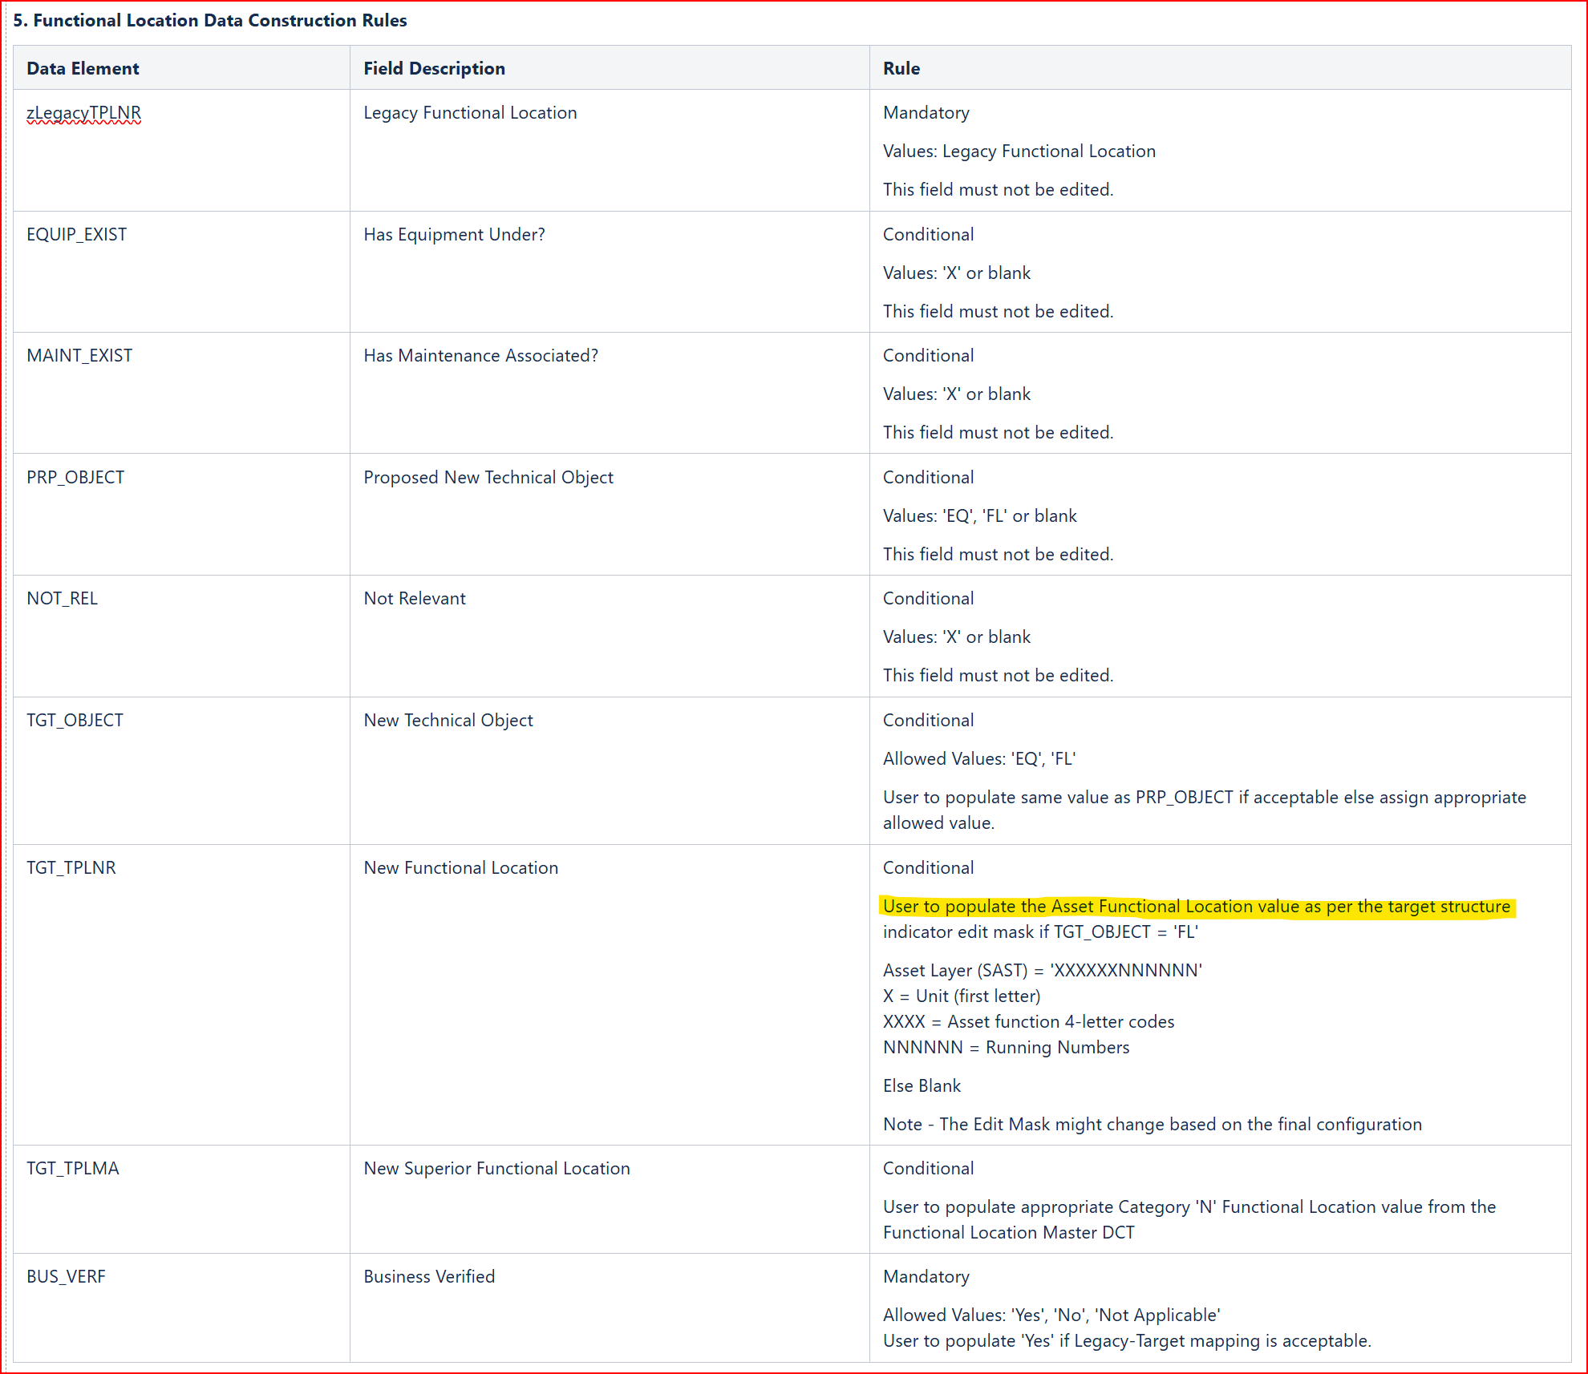Click the Has Equipment Under? description
Viewport: 1588px width, 1374px height.
[x=454, y=234]
